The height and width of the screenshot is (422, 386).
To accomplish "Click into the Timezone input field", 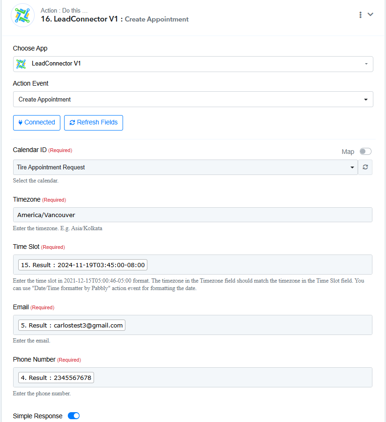I will tap(192, 215).
